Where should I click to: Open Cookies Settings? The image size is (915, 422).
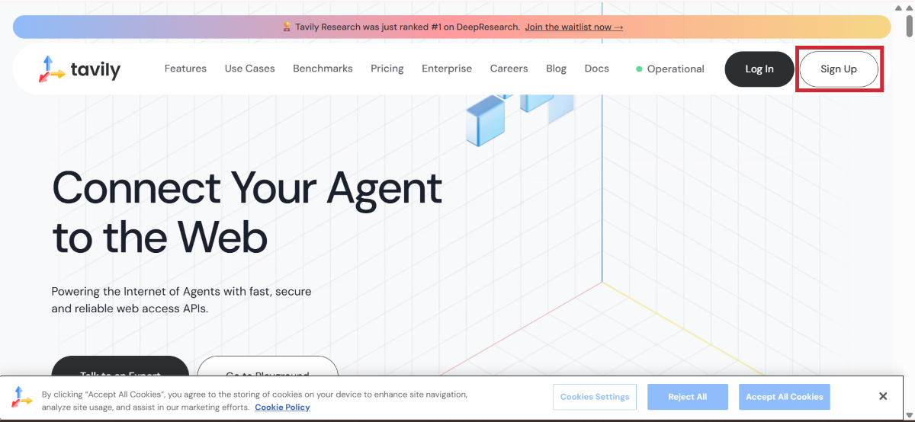click(x=595, y=397)
